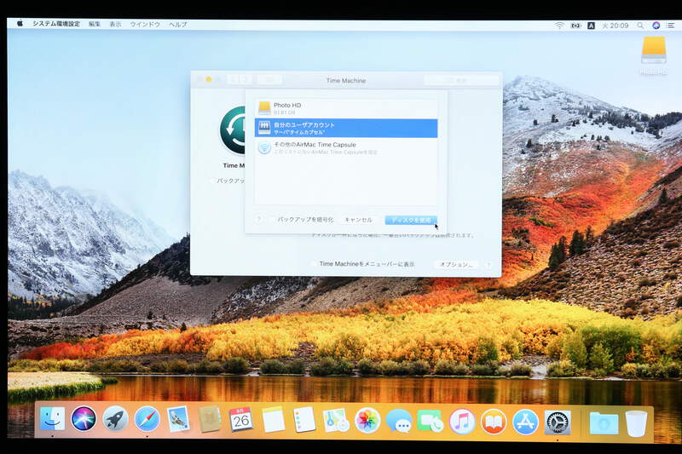Open Notes icon in Dock
682x454 pixels.
pos(273,420)
